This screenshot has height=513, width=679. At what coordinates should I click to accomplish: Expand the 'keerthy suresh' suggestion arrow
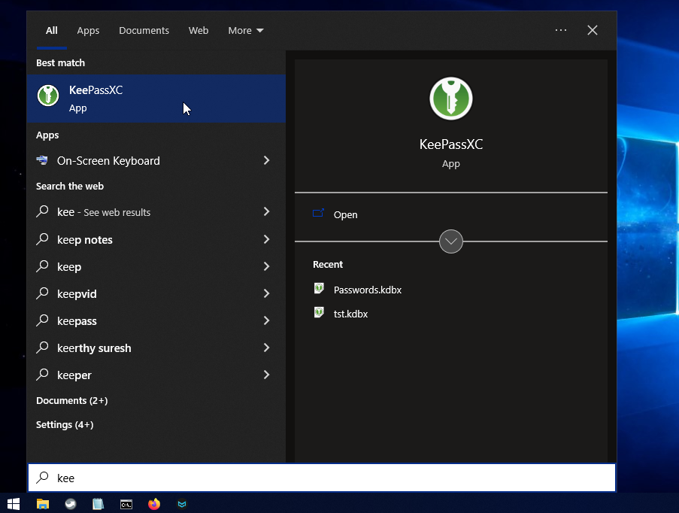tap(266, 348)
